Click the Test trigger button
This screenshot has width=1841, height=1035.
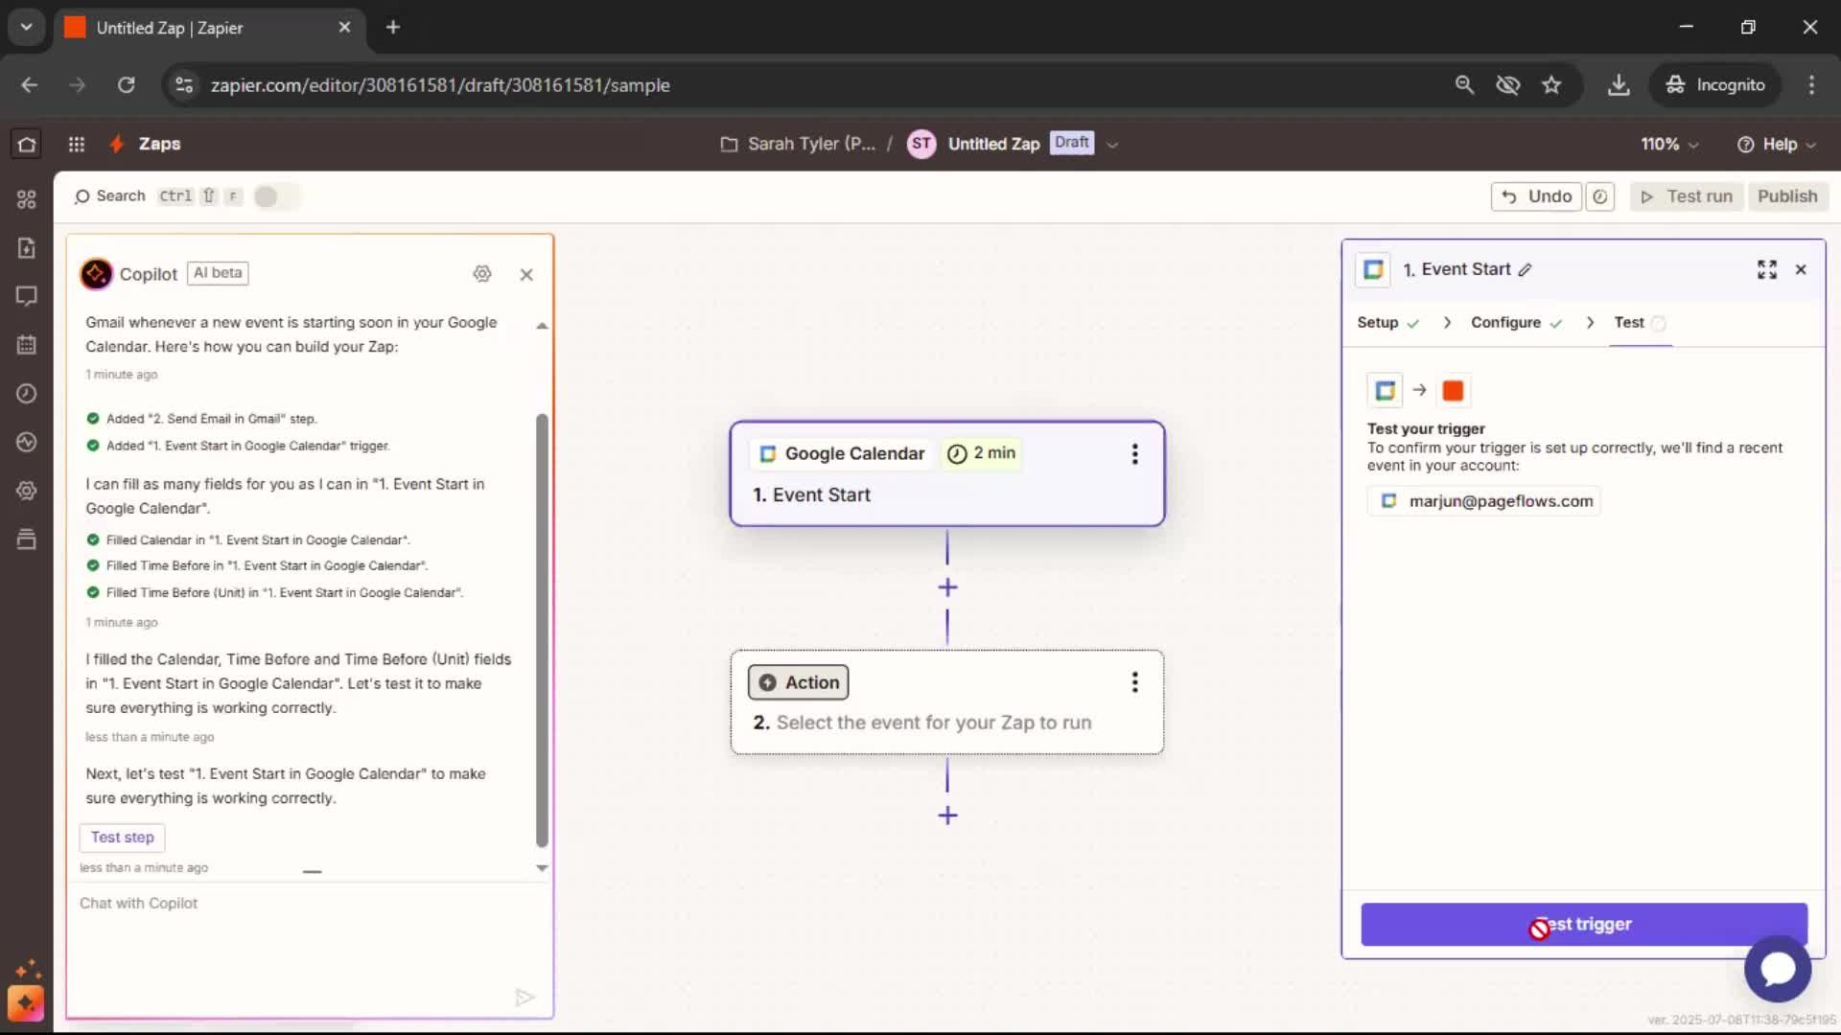(1584, 925)
